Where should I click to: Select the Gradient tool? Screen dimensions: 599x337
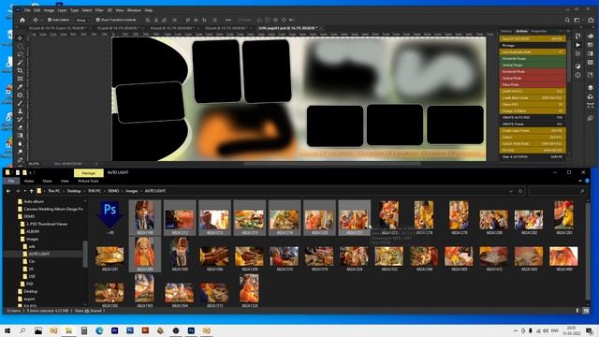[x=20, y=135]
